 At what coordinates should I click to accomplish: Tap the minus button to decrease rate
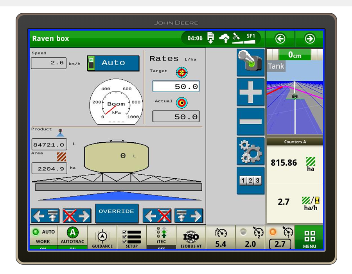click(x=251, y=122)
